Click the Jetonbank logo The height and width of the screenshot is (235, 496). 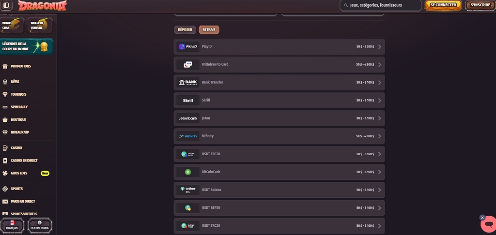[x=188, y=118]
